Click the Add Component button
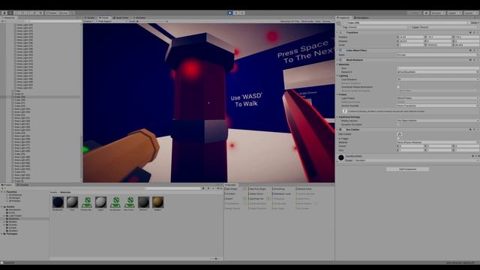 tap(407, 169)
